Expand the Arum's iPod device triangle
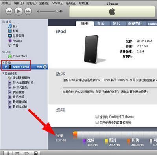The height and width of the screenshot is (155, 157). [6, 67]
